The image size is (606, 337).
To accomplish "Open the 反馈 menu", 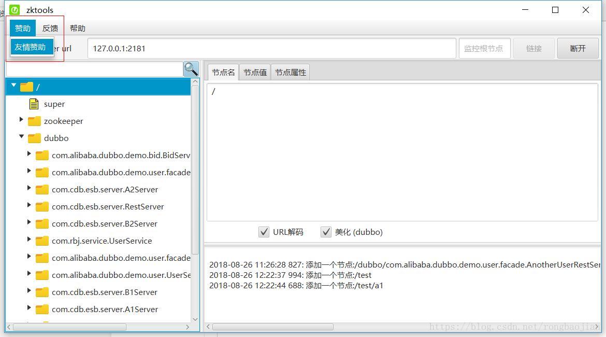I will click(x=50, y=28).
